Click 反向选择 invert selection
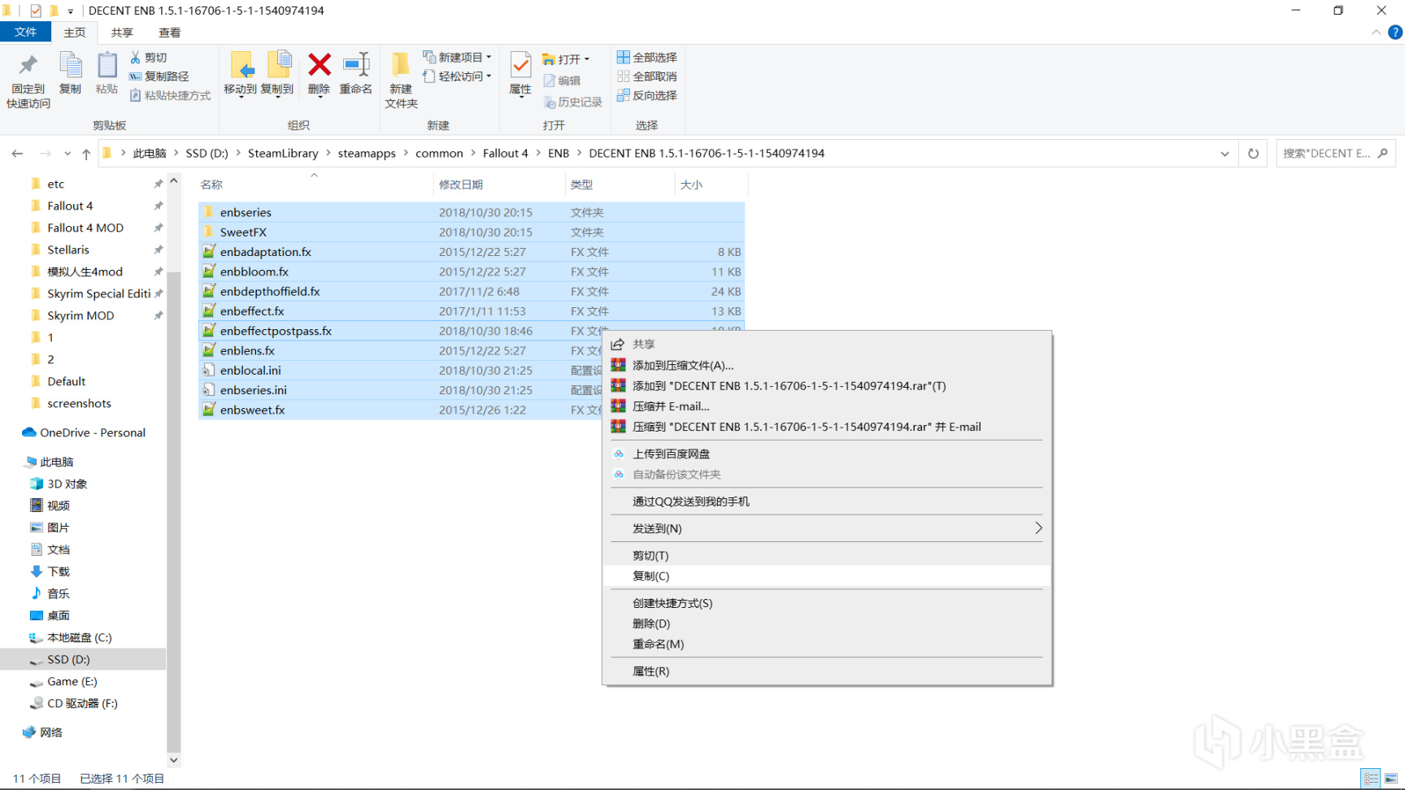This screenshot has height=790, width=1405. [x=647, y=95]
